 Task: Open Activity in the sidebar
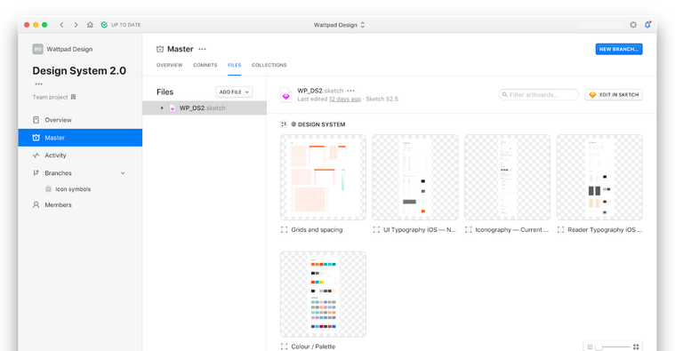80,156
